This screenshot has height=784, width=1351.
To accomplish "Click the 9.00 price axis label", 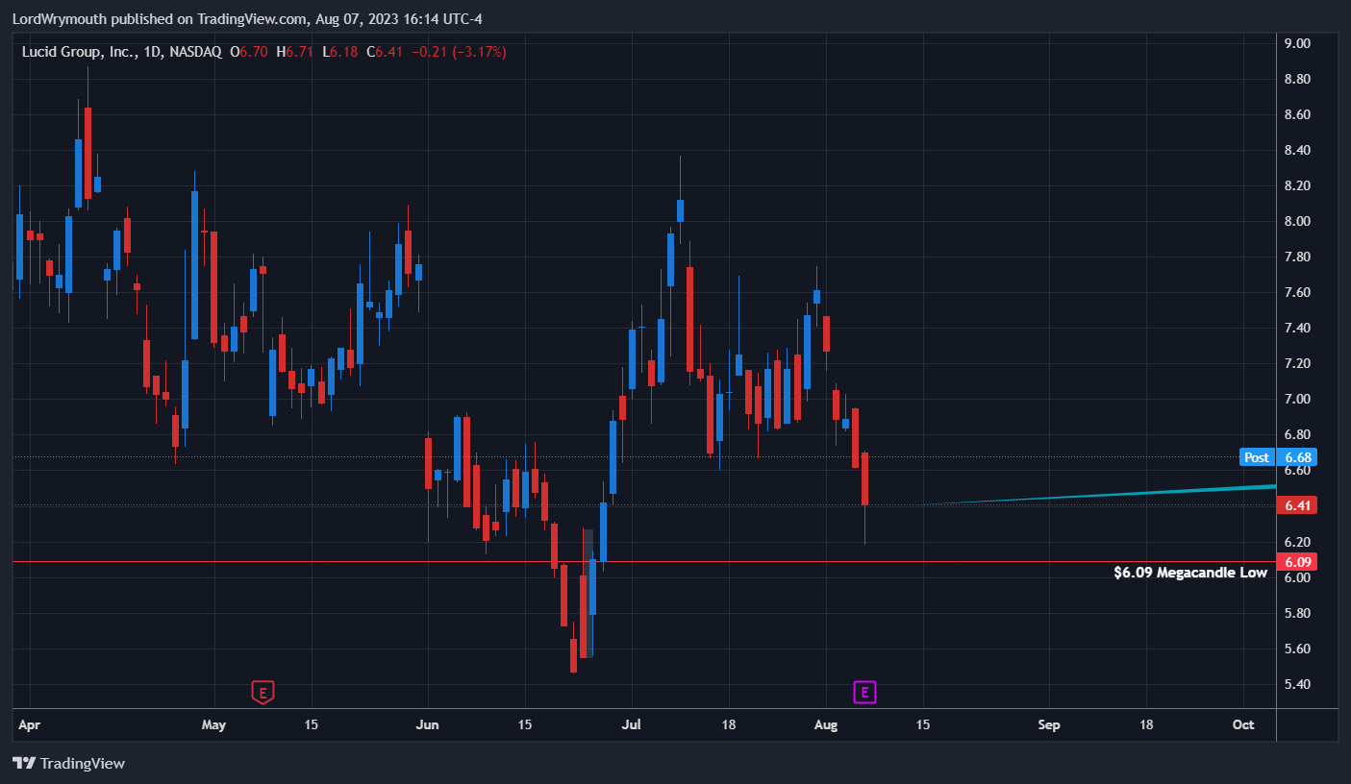I will click(x=1297, y=43).
